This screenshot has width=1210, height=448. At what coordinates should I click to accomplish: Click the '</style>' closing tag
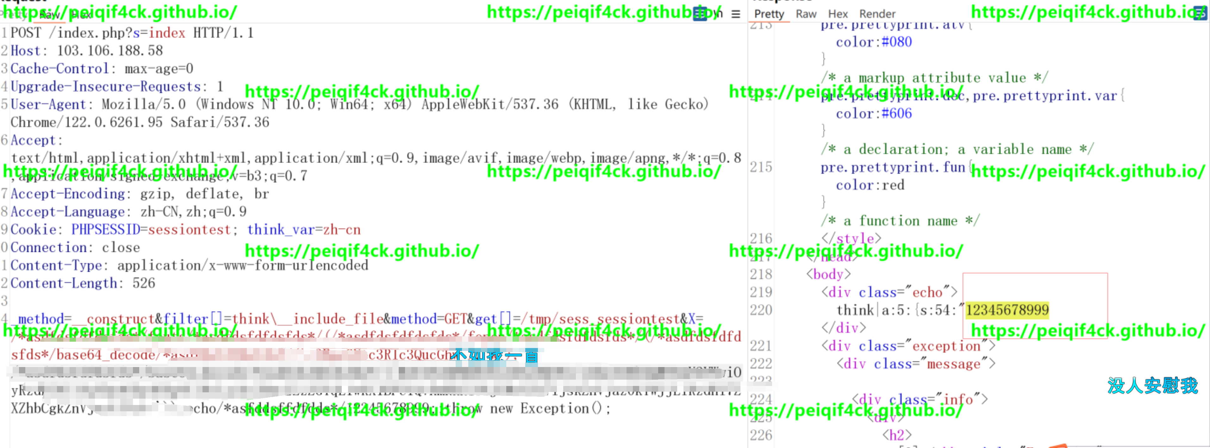[851, 239]
